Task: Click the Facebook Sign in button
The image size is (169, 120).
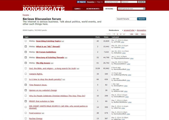Action: click(81, 2)
